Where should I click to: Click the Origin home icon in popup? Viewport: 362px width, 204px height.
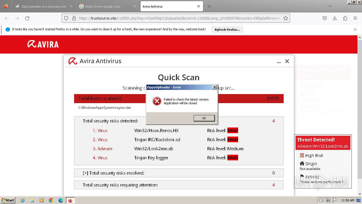[302, 163]
